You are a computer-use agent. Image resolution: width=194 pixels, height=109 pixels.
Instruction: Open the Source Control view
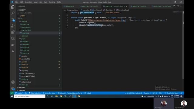tap(13, 20)
